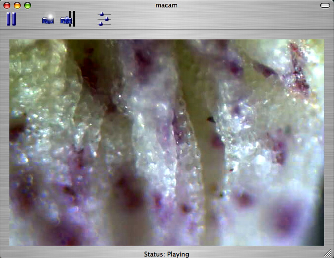
Task: Click the 'Status: Playing' status text
Action: pyautogui.click(x=167, y=254)
